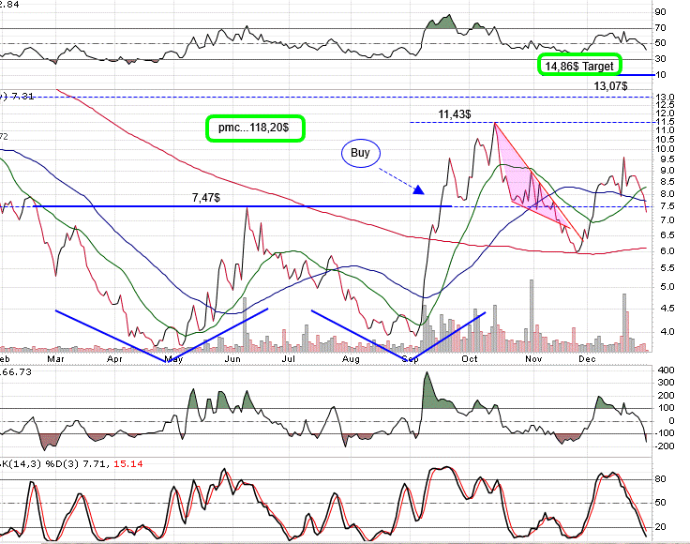Screen dimensions: 690x544
Task: Select the 'pmc...118,20$' green label
Action: (x=256, y=128)
